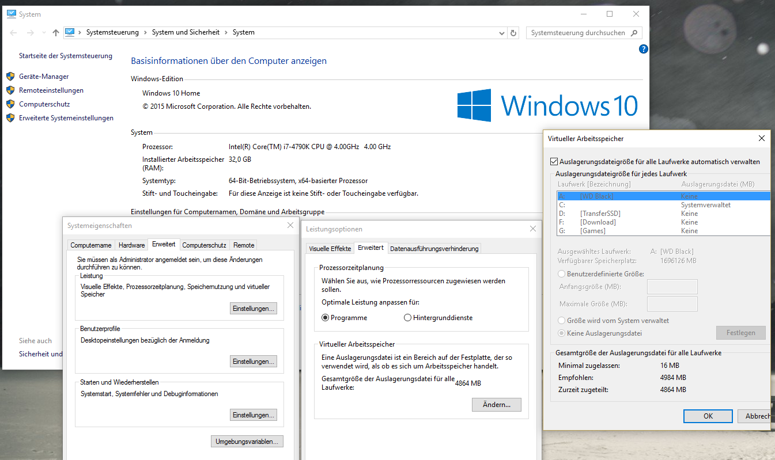Viewport: 775px width, 460px height.
Task: Select drive G: [Games] row
Action: pyautogui.click(x=663, y=231)
